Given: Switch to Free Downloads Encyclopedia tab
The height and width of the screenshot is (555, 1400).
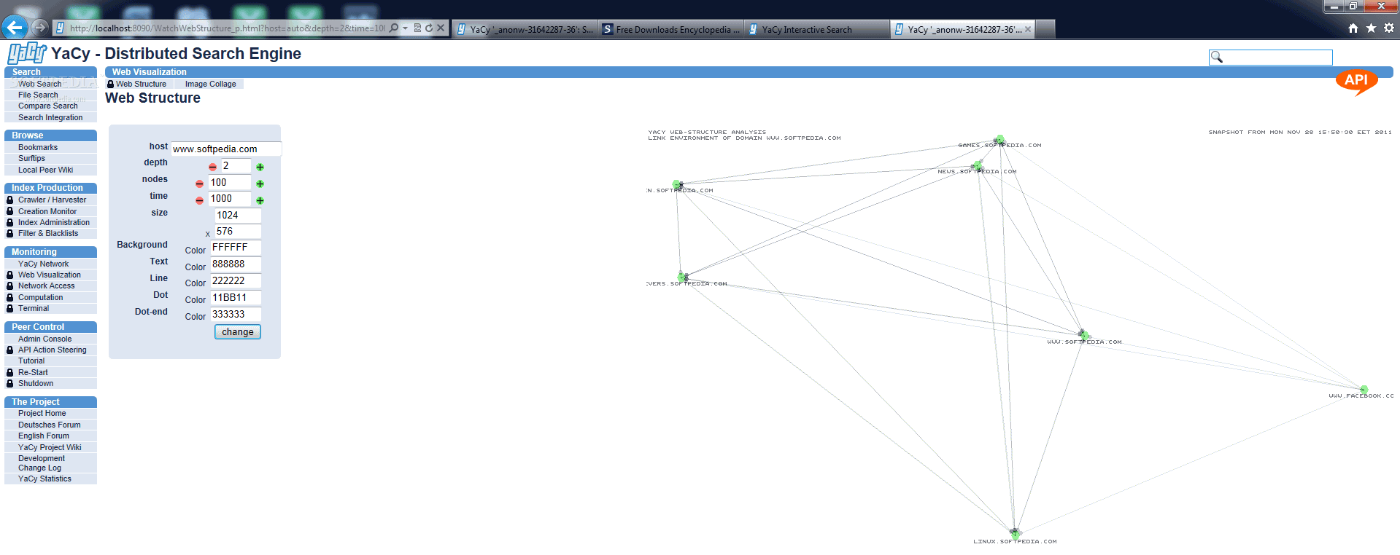Looking at the screenshot, I should [670, 29].
